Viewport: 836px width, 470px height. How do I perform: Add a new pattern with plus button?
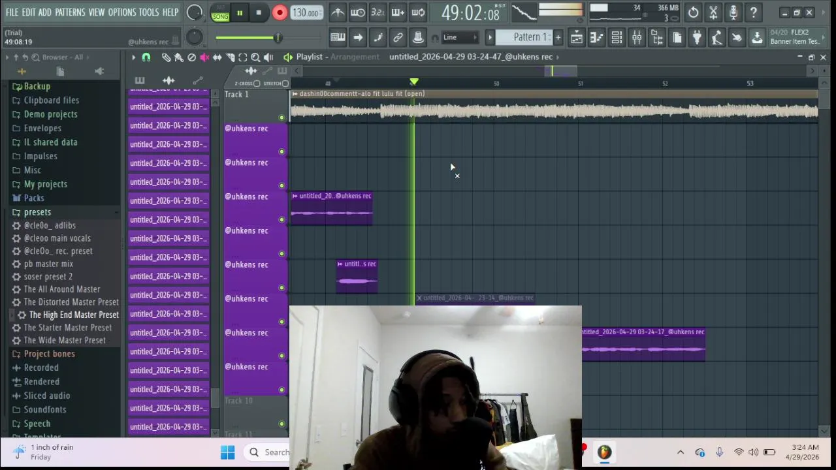pyautogui.click(x=558, y=37)
